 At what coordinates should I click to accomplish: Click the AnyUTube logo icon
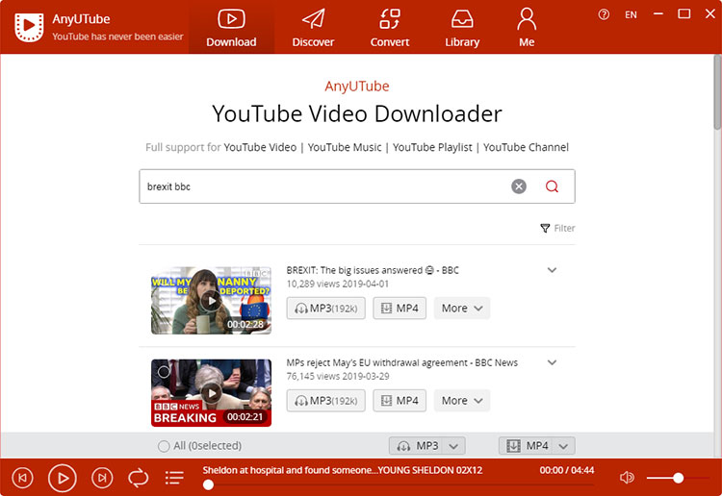(29, 27)
